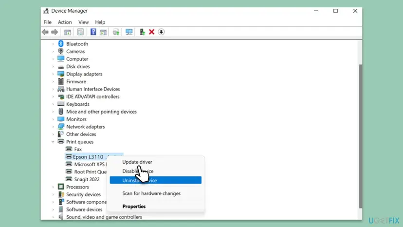This screenshot has width=403, height=227.
Task: Click the Enable device toolbar icon
Action: [142, 32]
